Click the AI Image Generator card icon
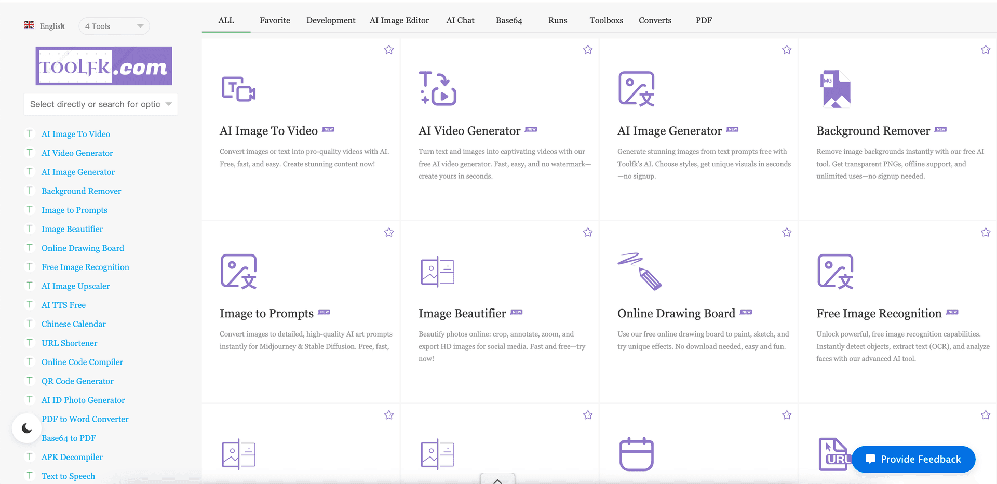This screenshot has height=484, width=997. coord(636,89)
